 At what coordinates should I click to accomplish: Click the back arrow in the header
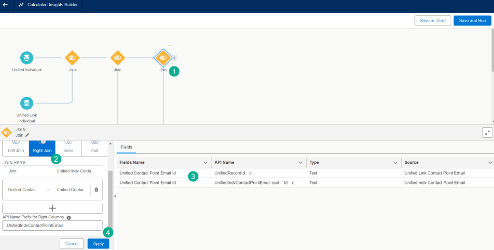point(5,5)
